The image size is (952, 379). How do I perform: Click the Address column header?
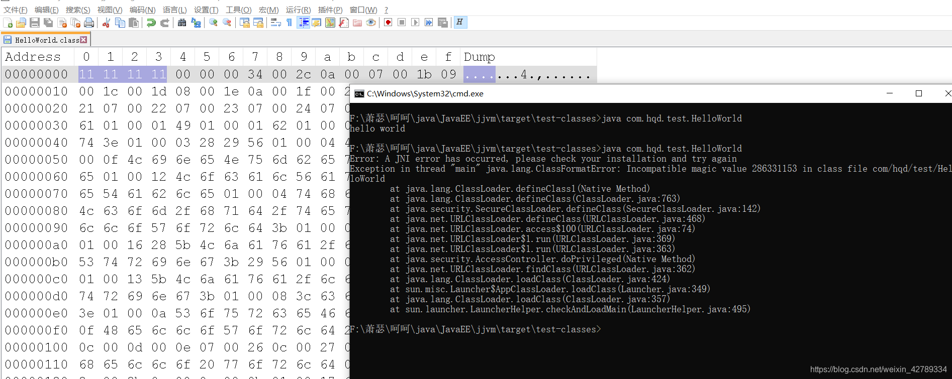click(x=33, y=57)
